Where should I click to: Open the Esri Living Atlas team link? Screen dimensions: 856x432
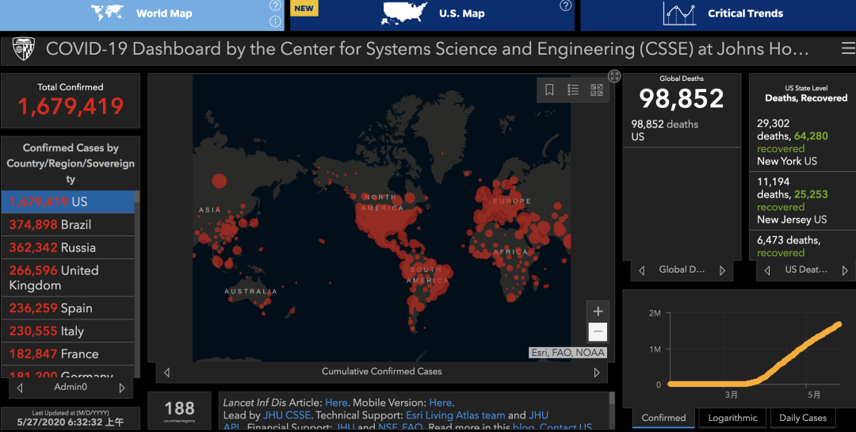(x=455, y=415)
